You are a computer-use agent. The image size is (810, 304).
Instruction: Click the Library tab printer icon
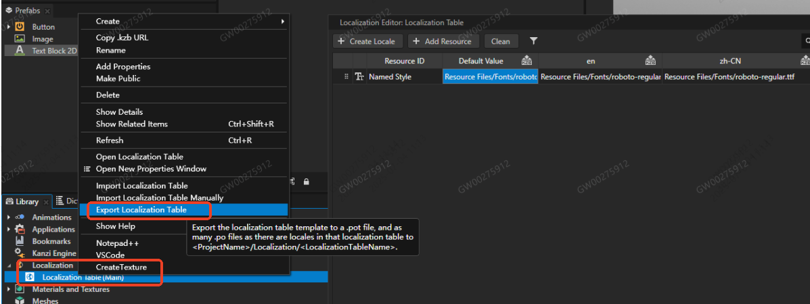9,201
